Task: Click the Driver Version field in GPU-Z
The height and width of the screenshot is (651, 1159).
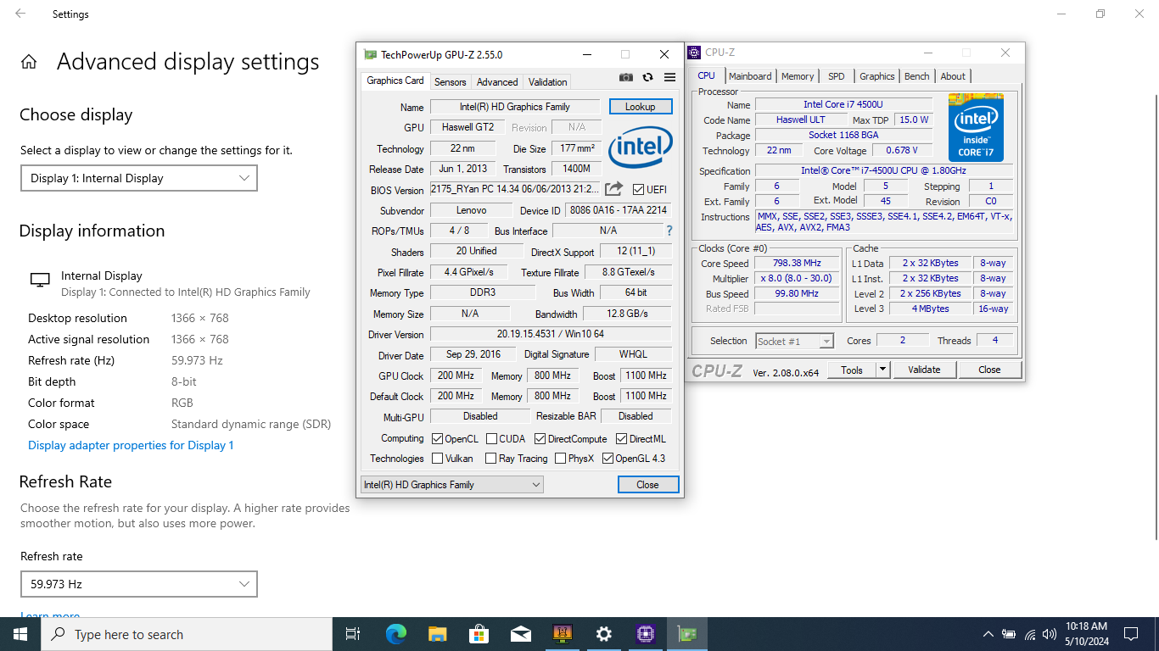Action: (x=551, y=335)
